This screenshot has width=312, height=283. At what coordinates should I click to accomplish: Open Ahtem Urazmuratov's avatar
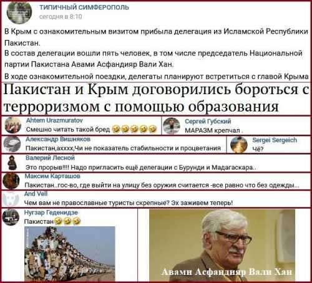pos(13,125)
